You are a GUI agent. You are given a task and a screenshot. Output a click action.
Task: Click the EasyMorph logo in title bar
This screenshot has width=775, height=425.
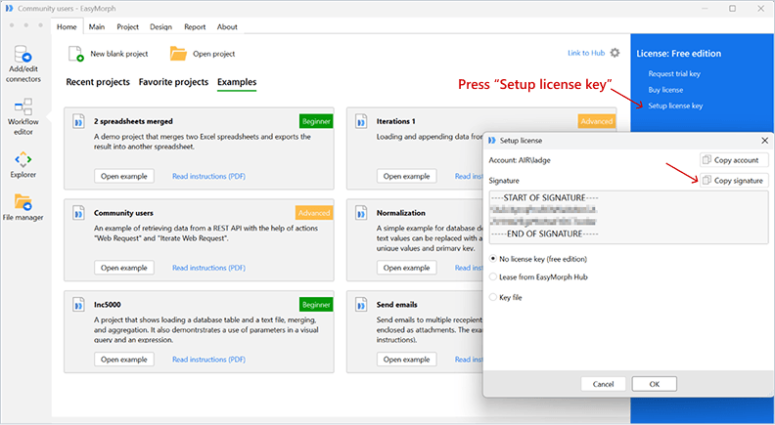[9, 9]
